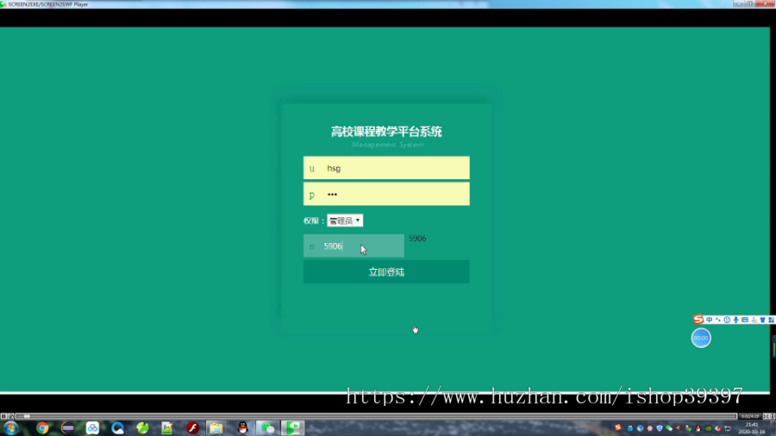Image resolution: width=776 pixels, height=436 pixels.
Task: Click the Sogou icon in system tray
Action: 617,427
